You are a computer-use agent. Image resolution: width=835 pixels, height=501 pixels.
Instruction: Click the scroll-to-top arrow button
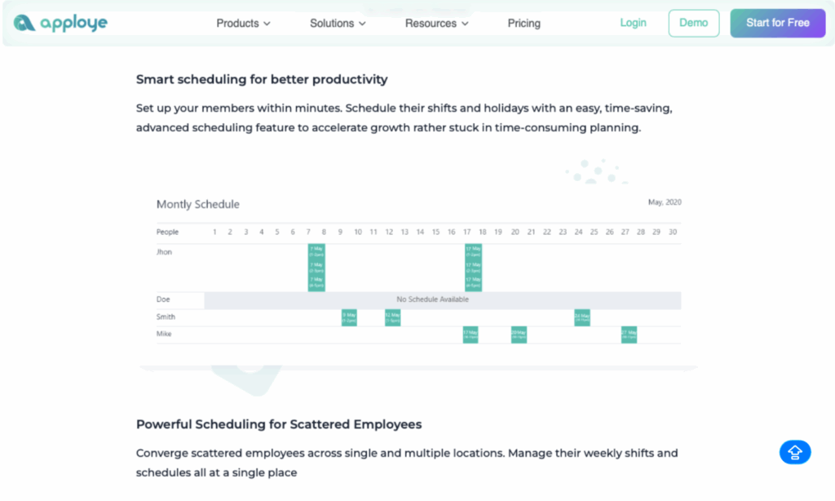pos(795,452)
